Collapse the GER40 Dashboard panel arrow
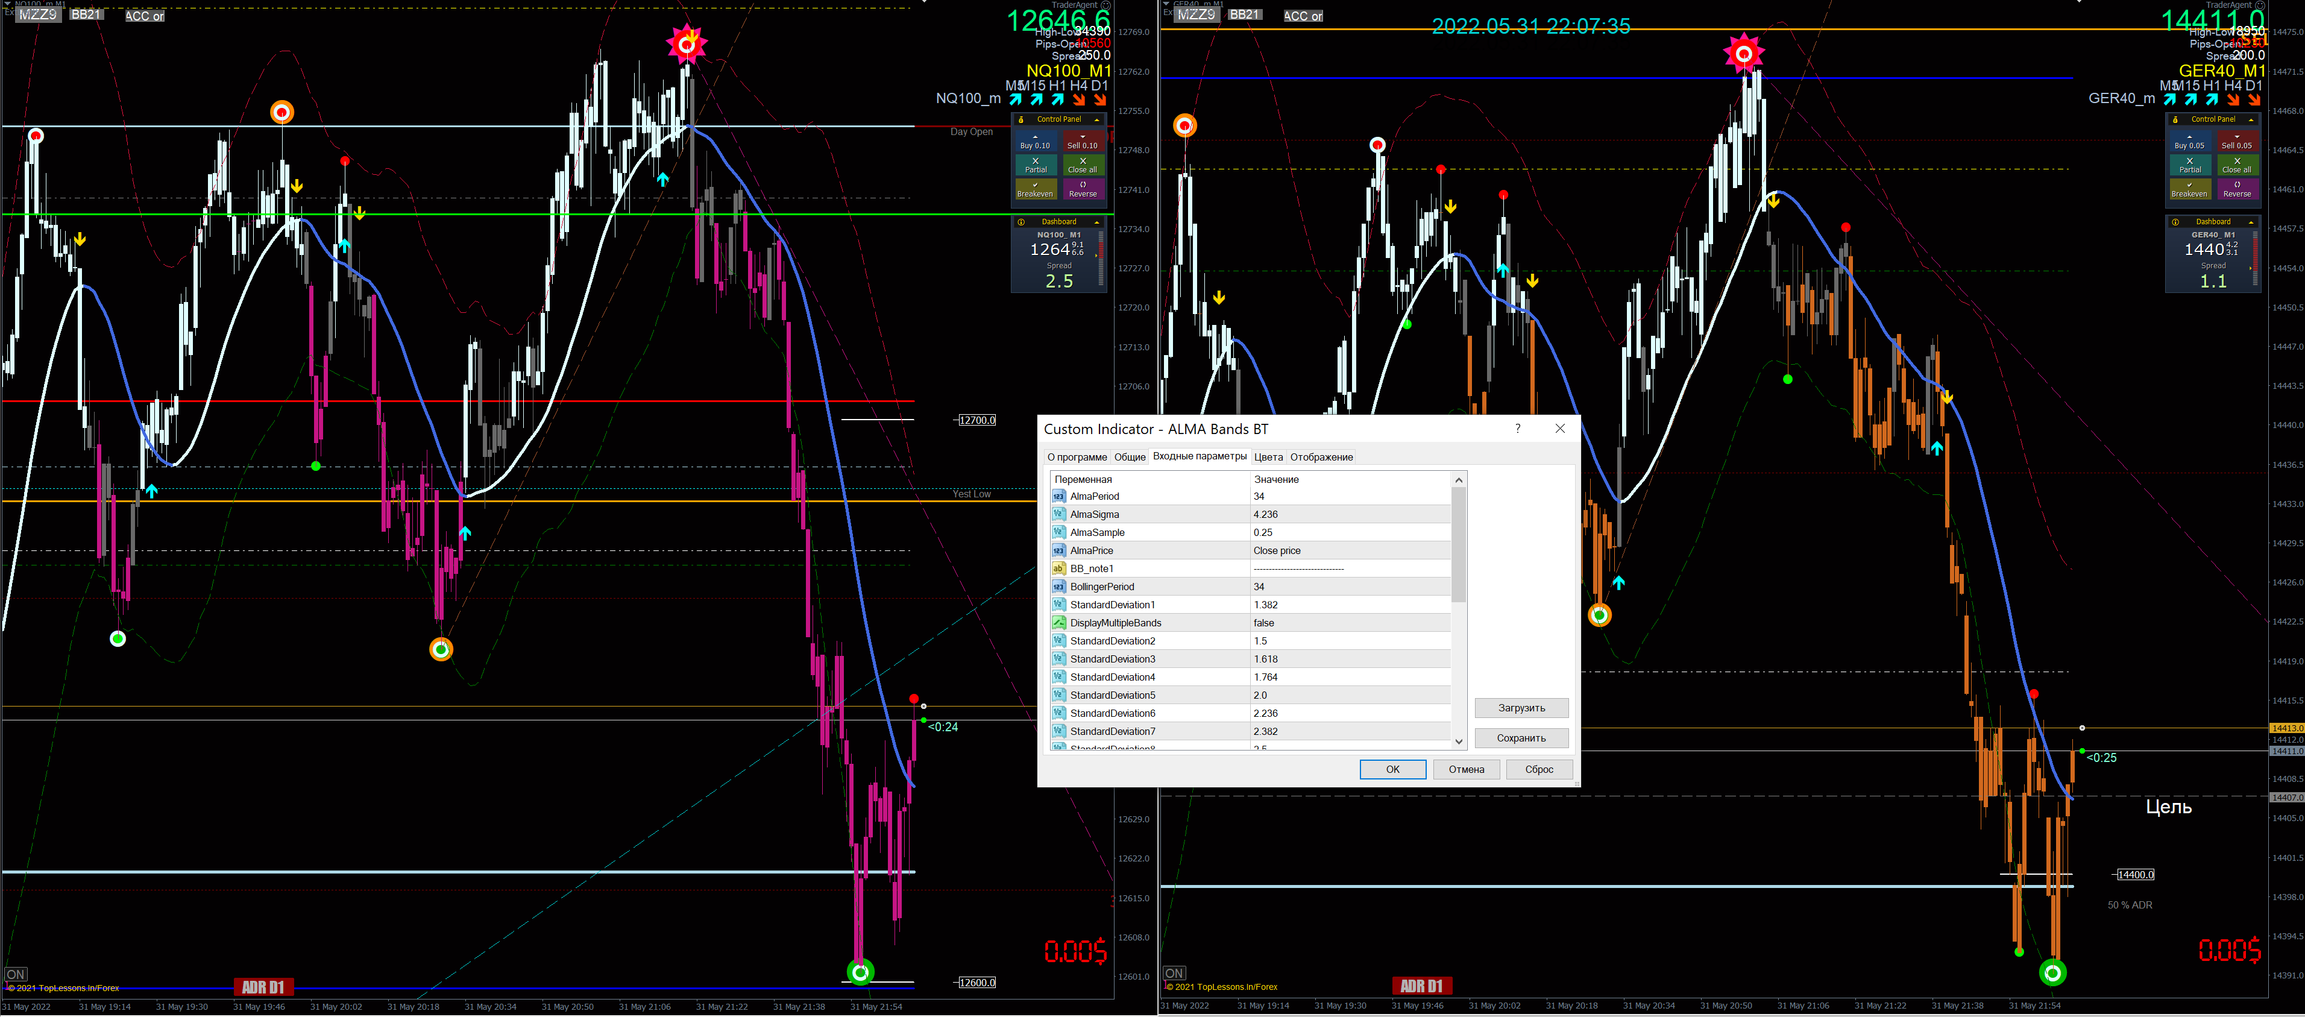Viewport: 2305px width, 1017px height. [2251, 222]
